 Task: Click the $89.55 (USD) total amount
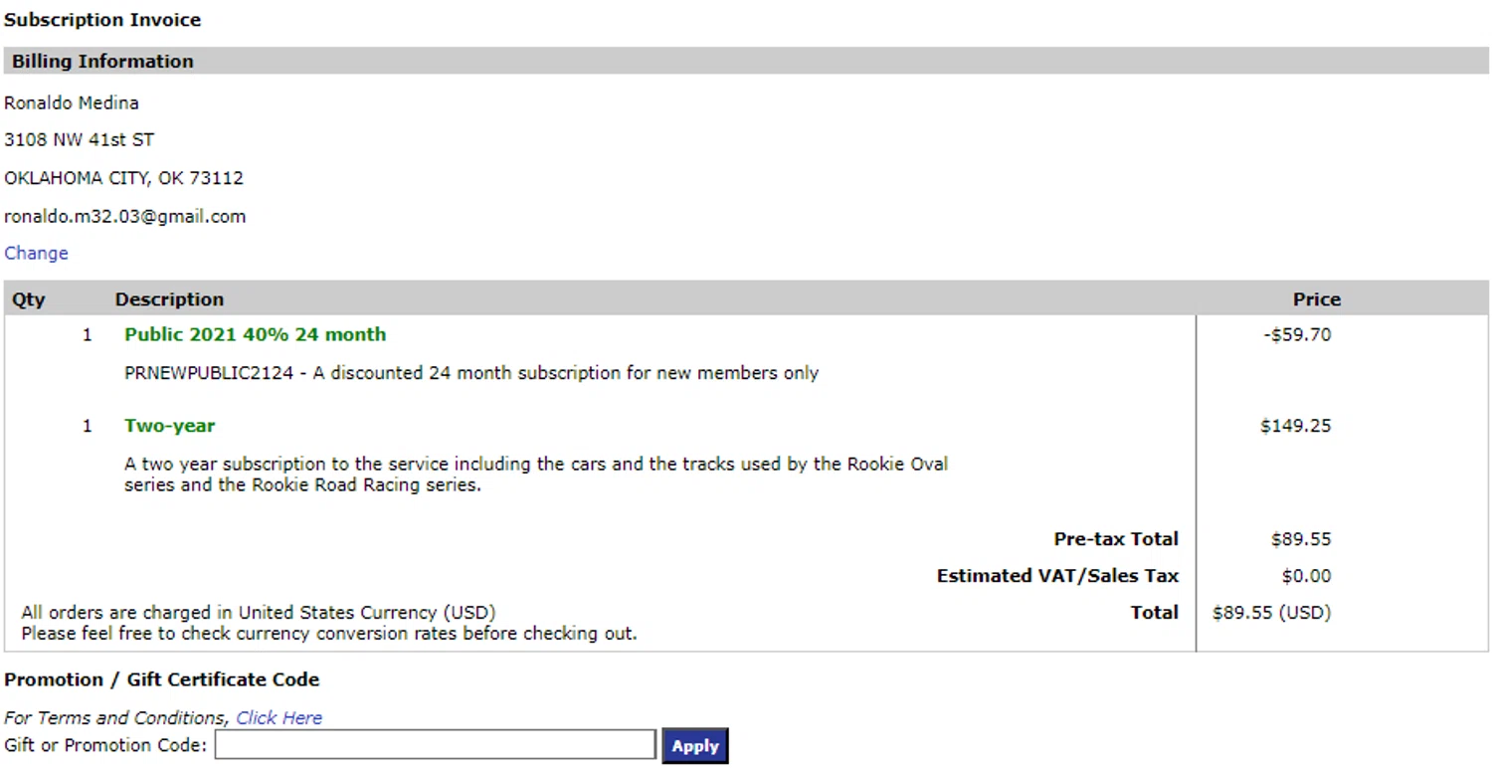click(x=1271, y=612)
